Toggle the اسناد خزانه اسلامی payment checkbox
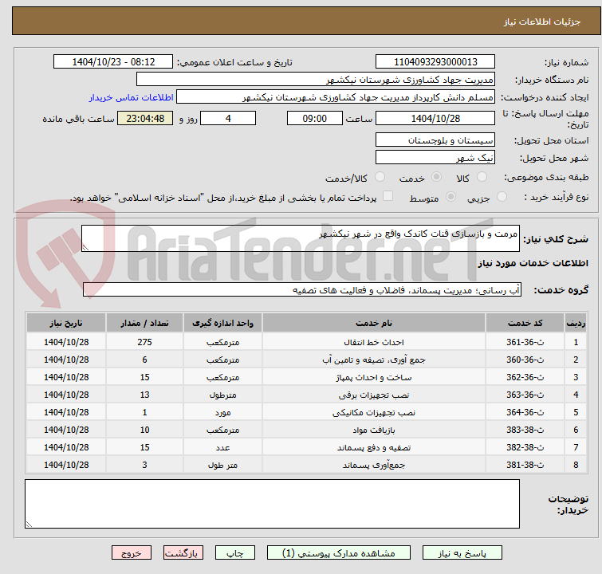Screen dimensions: 602x574 coord(388,196)
